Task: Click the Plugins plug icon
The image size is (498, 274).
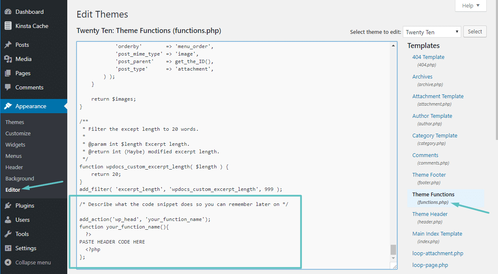Action: click(x=8, y=206)
